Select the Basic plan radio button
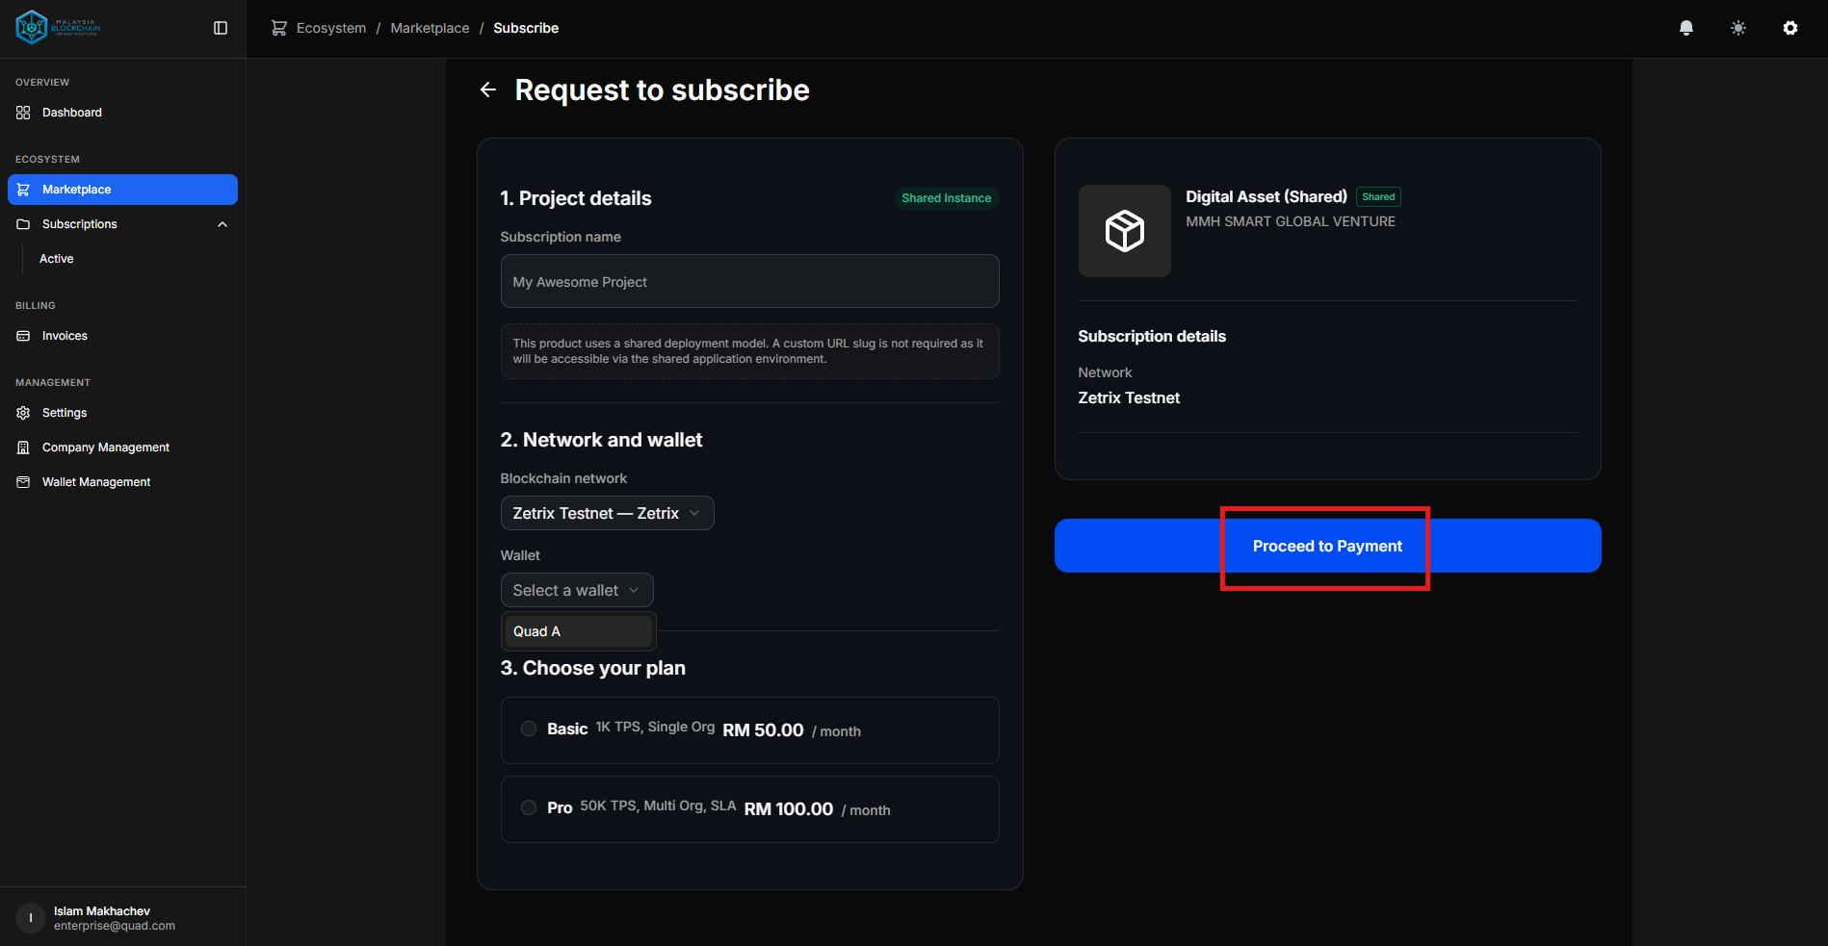The width and height of the screenshot is (1828, 946). [529, 729]
